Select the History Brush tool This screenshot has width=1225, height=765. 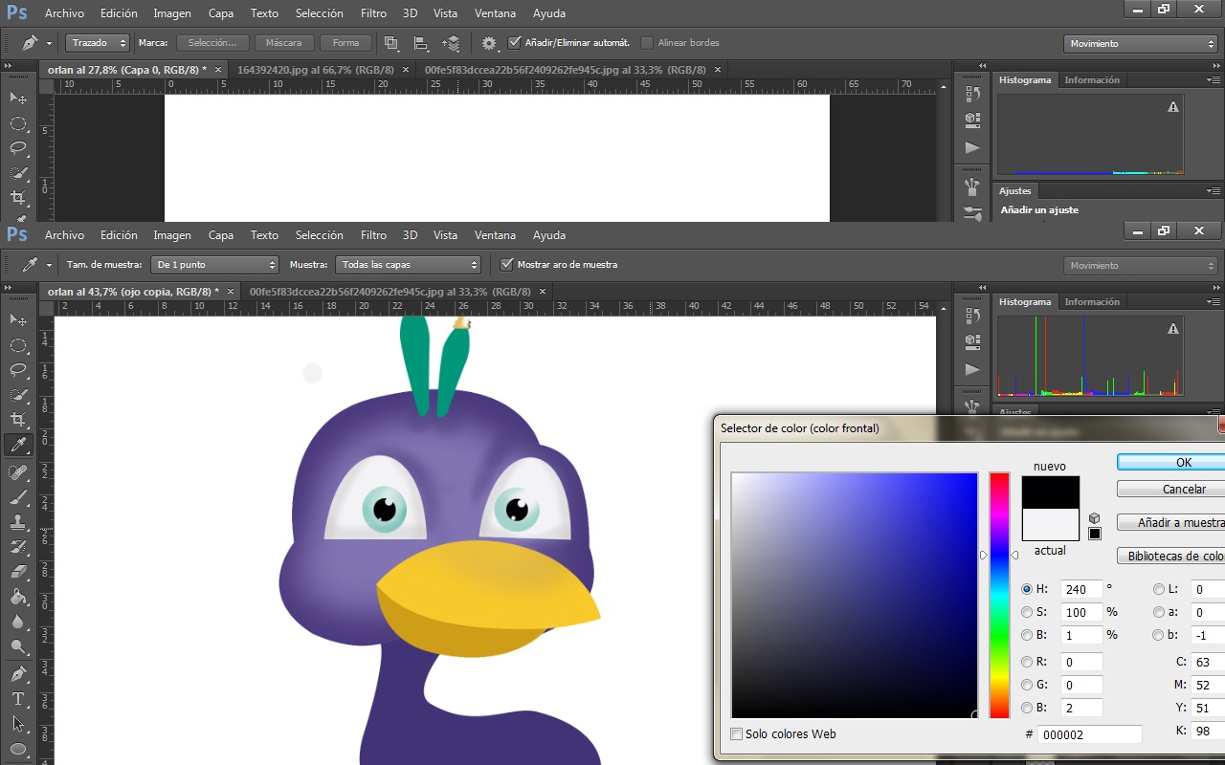click(x=18, y=547)
